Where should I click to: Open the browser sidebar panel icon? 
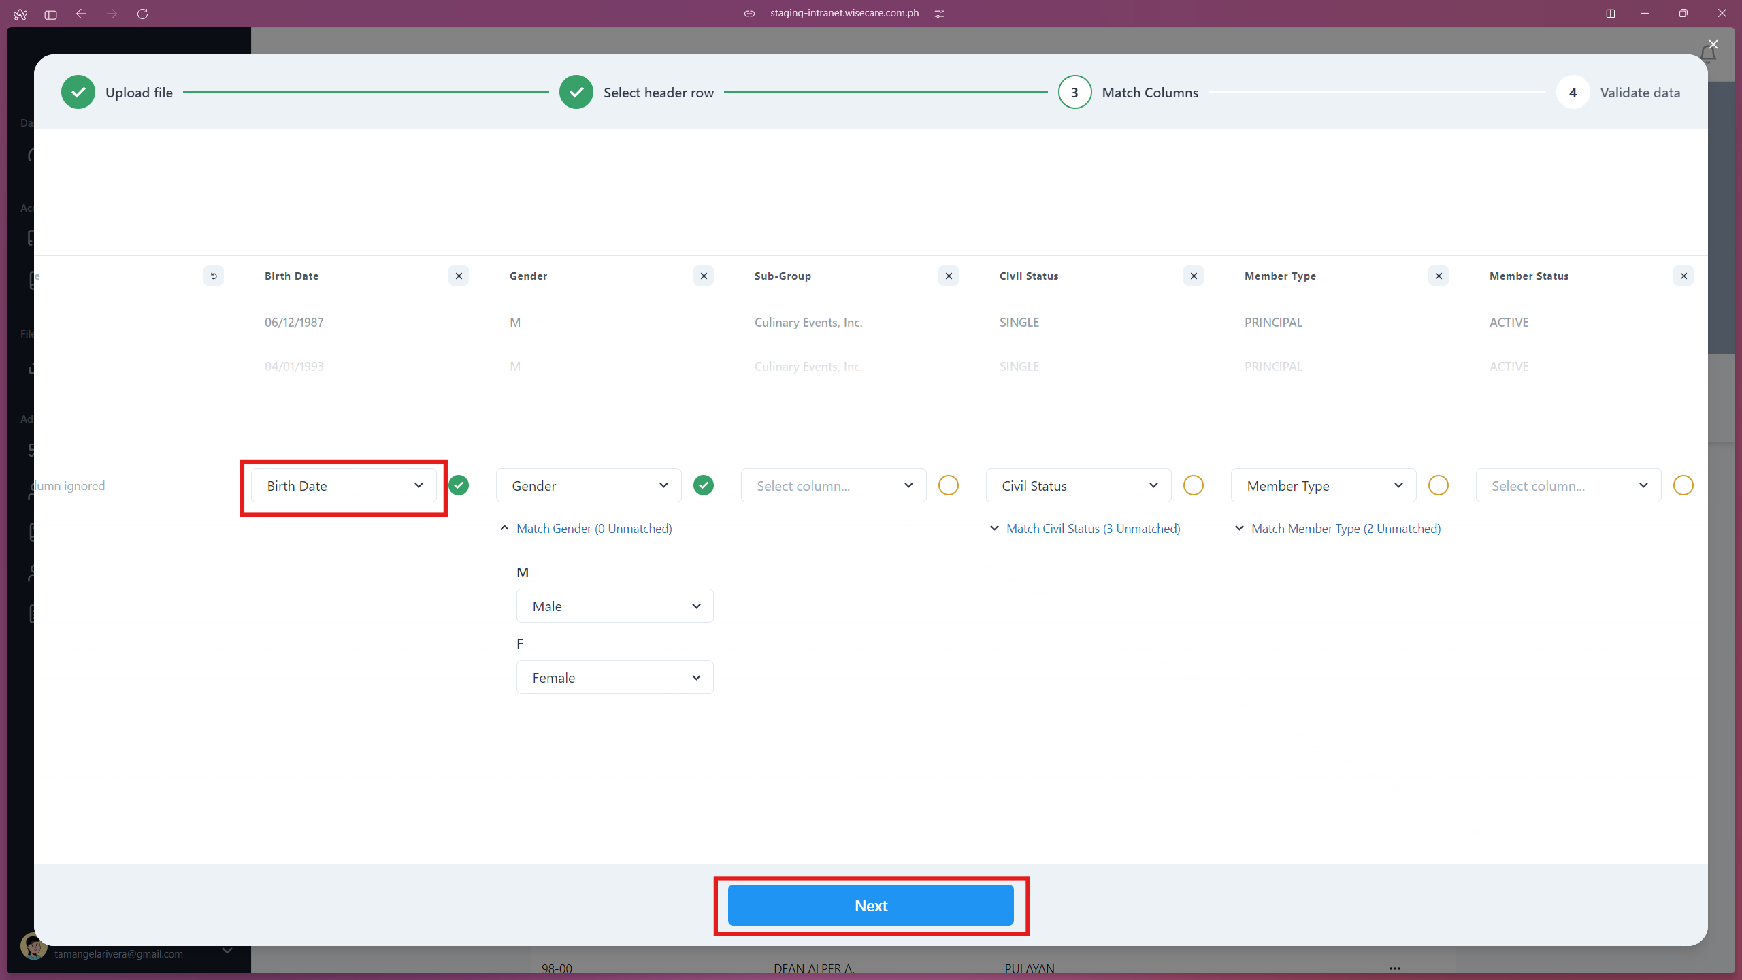point(50,14)
